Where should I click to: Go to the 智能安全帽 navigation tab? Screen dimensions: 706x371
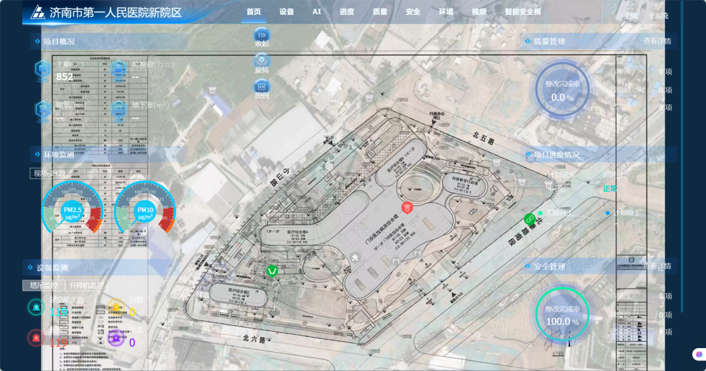(523, 12)
